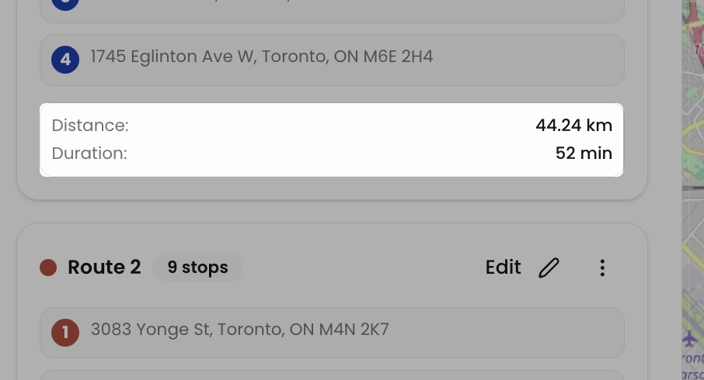Open Route 2 three-dot options menu
The height and width of the screenshot is (380, 704).
pyautogui.click(x=602, y=268)
